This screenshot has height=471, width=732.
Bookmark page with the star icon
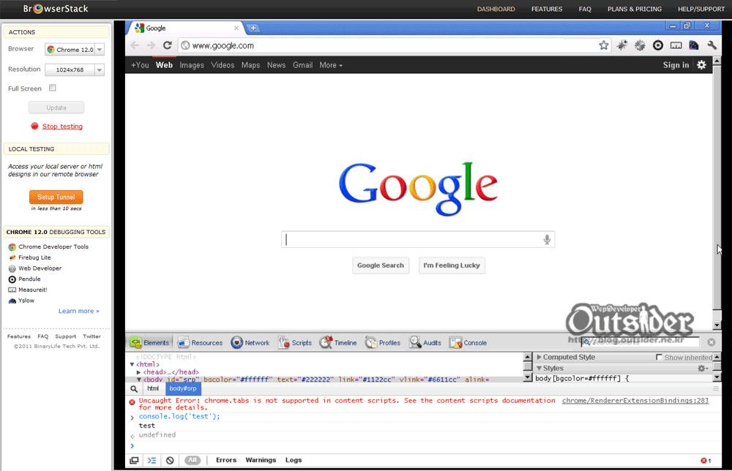(604, 45)
